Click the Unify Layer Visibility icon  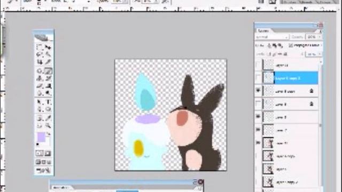[275, 45]
